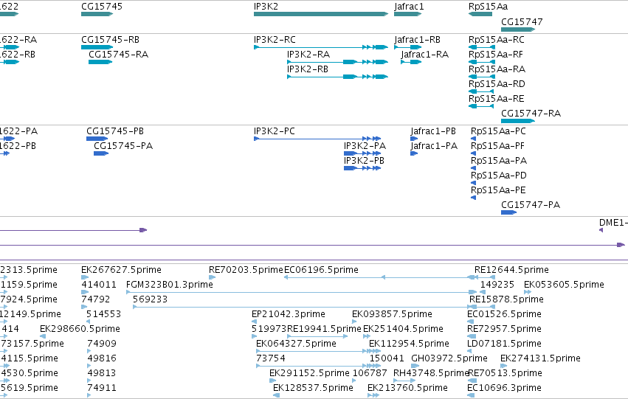Select IP3K2-PC protein label

point(274,131)
